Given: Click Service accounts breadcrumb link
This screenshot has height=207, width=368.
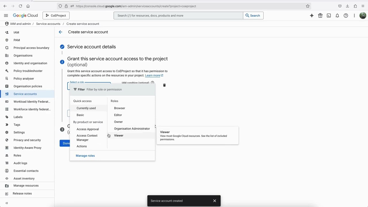Looking at the screenshot, I should pos(48,24).
